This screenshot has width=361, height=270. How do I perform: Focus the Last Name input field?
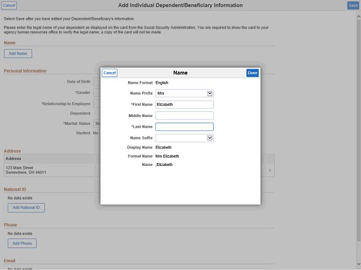point(184,127)
